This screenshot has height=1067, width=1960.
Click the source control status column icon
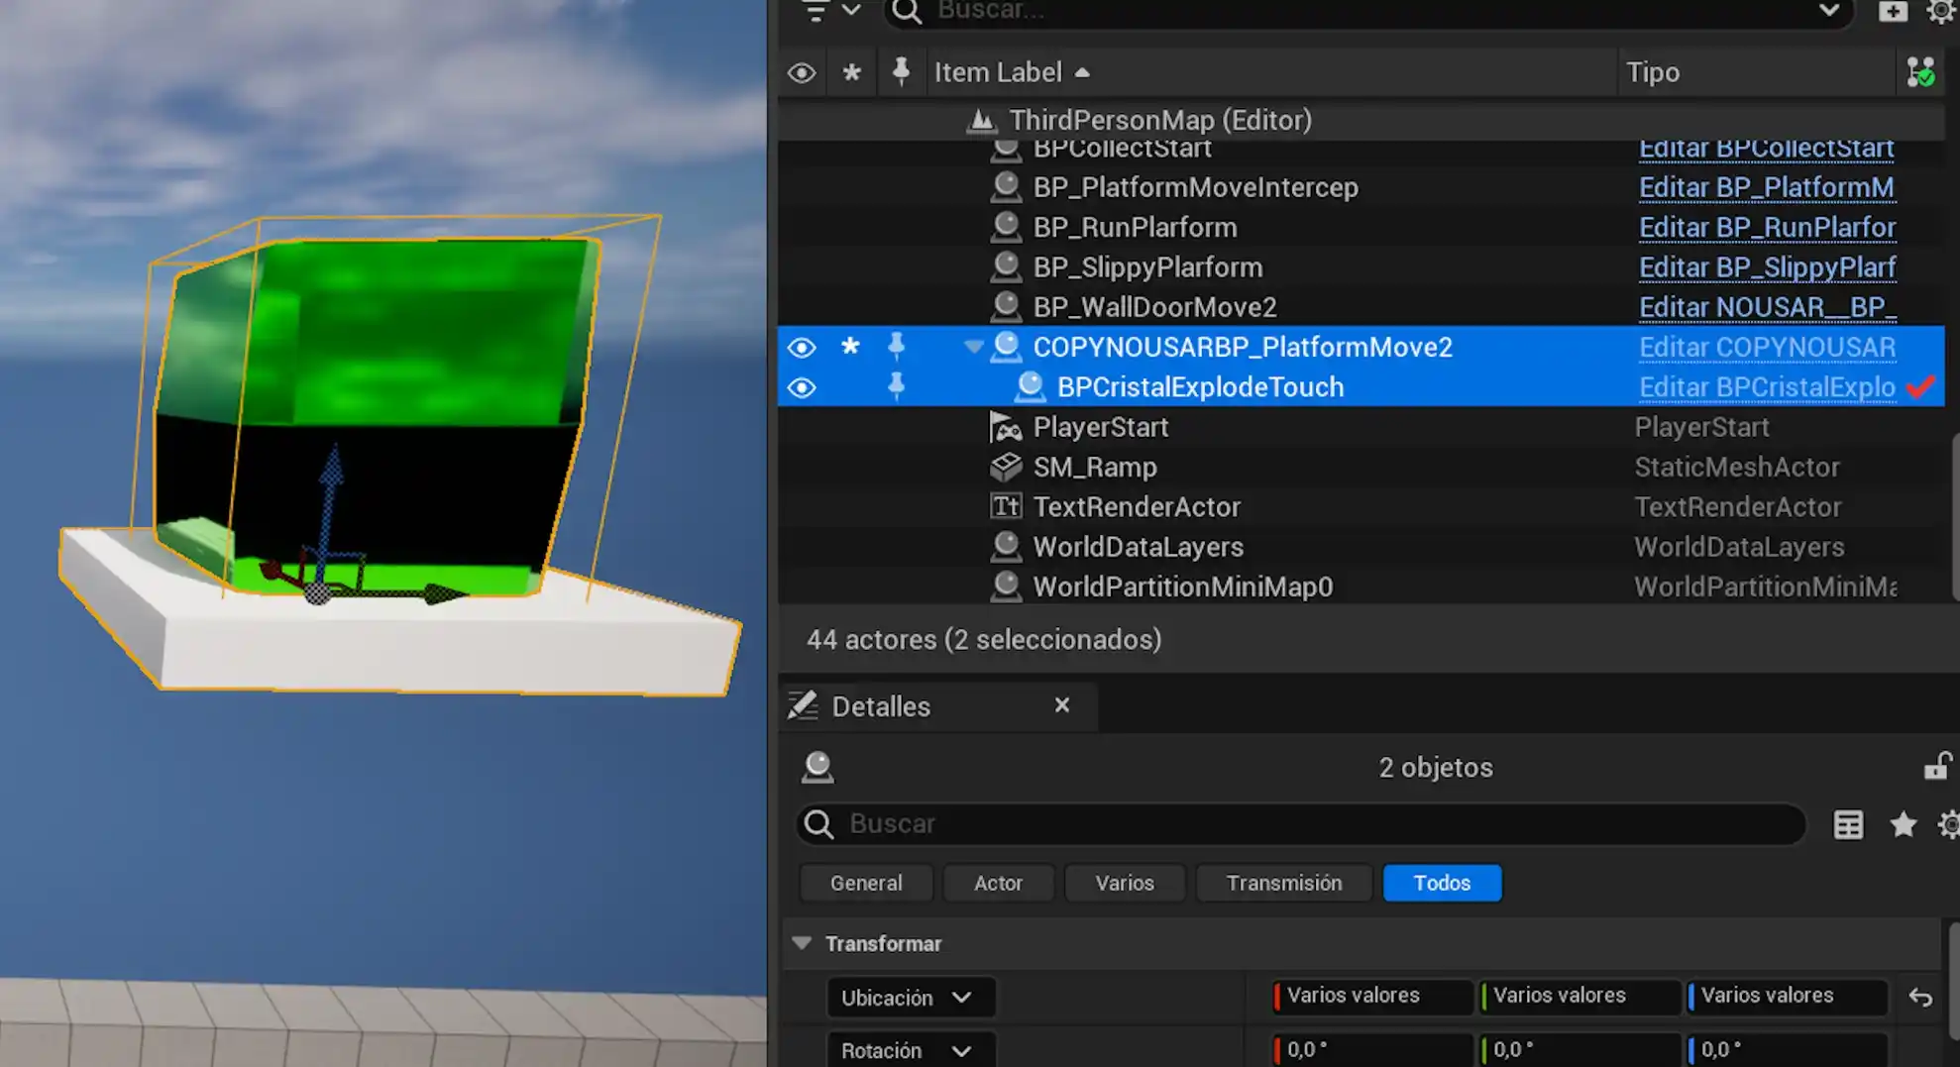click(1920, 72)
